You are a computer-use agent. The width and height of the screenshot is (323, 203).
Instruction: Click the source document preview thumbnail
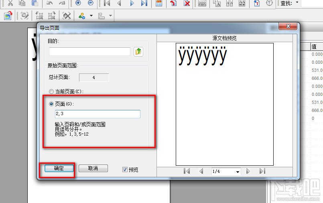pyautogui.click(x=225, y=104)
